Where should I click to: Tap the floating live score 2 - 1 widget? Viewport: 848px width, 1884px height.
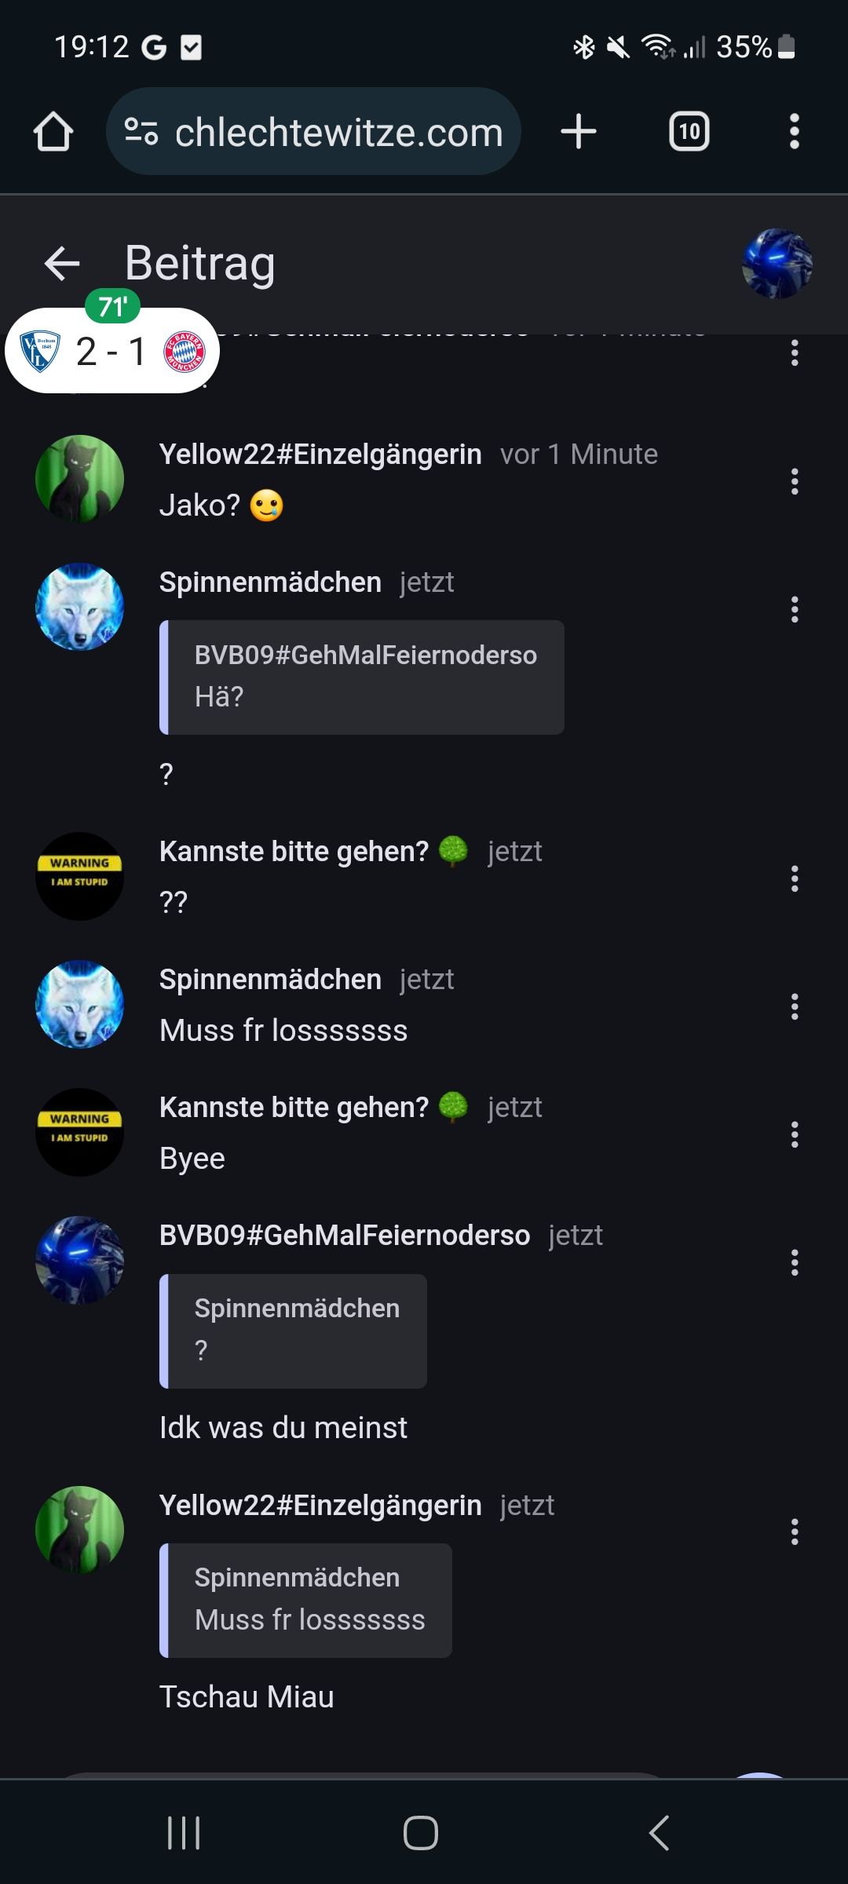[112, 351]
